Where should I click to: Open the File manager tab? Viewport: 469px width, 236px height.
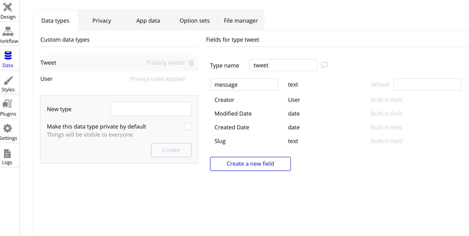(x=241, y=21)
